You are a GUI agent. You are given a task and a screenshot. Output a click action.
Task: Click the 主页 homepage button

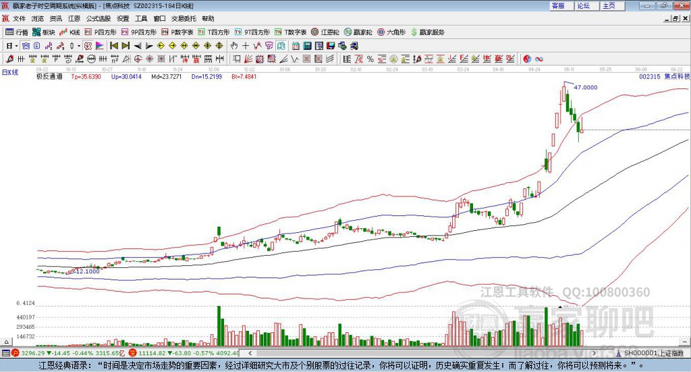click(611, 5)
